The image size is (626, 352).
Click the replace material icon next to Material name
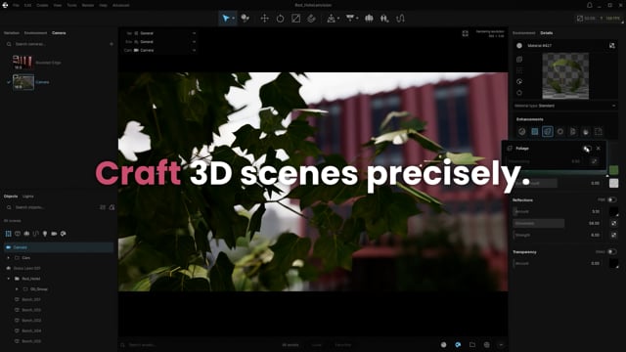[x=611, y=46]
